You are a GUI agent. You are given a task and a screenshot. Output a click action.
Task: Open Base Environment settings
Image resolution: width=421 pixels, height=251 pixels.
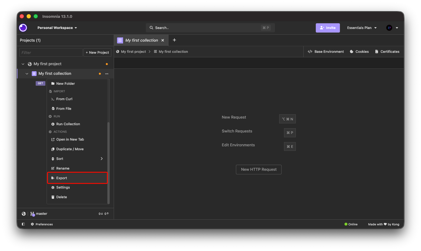click(x=326, y=52)
